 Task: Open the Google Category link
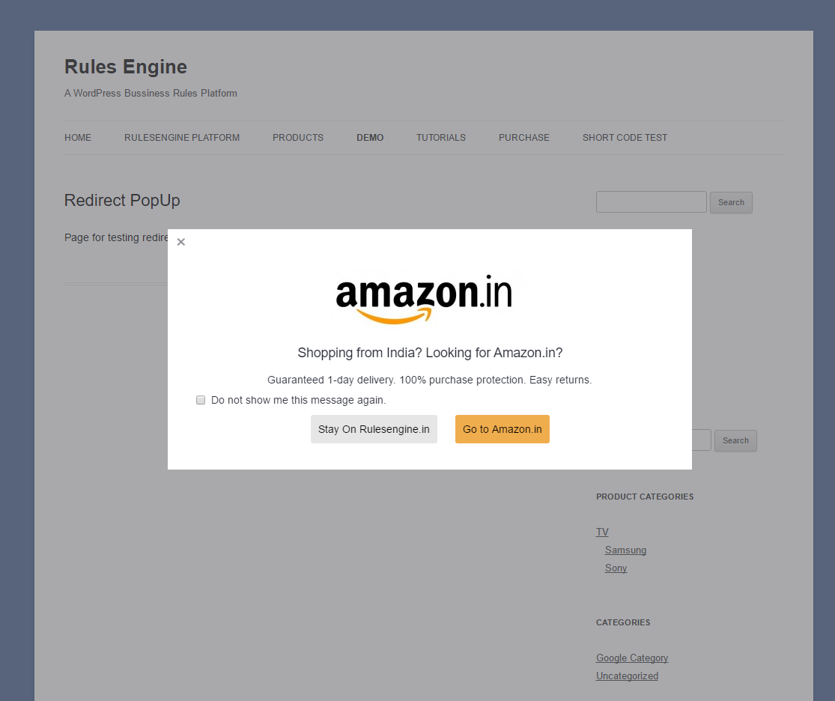[632, 658]
